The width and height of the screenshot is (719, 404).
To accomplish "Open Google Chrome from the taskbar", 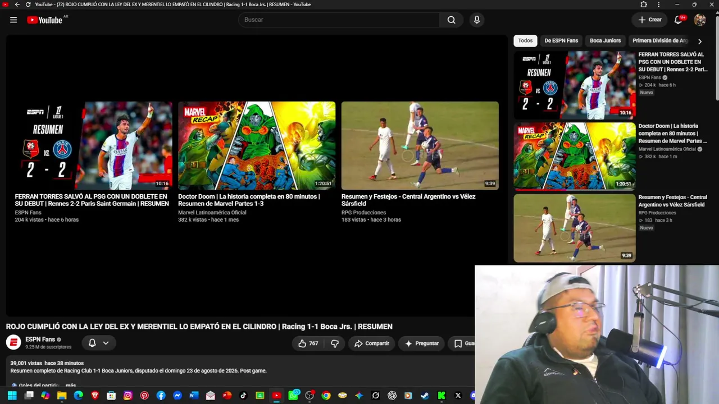I will (326, 396).
